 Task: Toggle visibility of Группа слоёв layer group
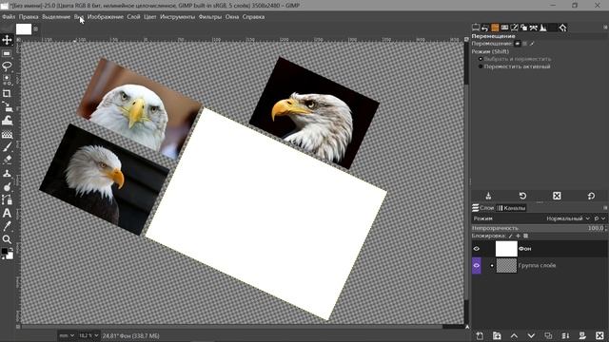(x=476, y=266)
